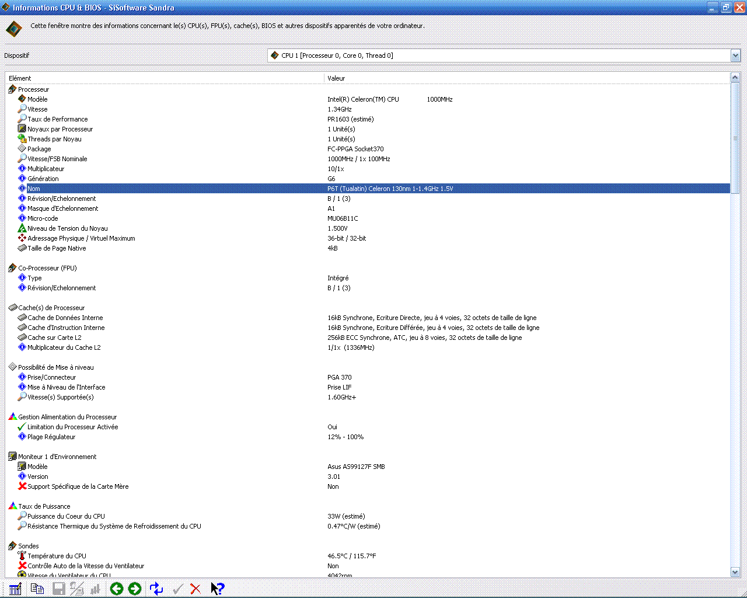The image size is (747, 598).
Task: Click the Processeur section icon
Action: 12,89
